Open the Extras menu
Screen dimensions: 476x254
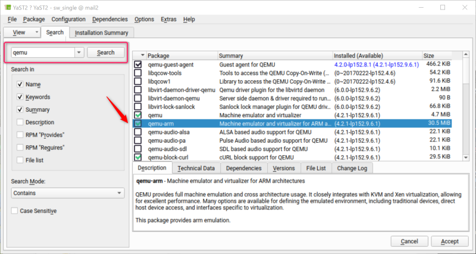[x=168, y=19]
